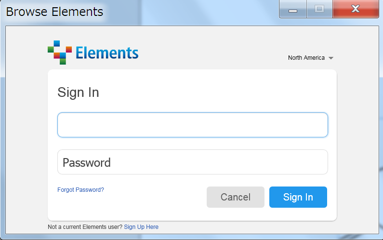
Task: Close the Browse Elements dialog
Action: (355, 9)
